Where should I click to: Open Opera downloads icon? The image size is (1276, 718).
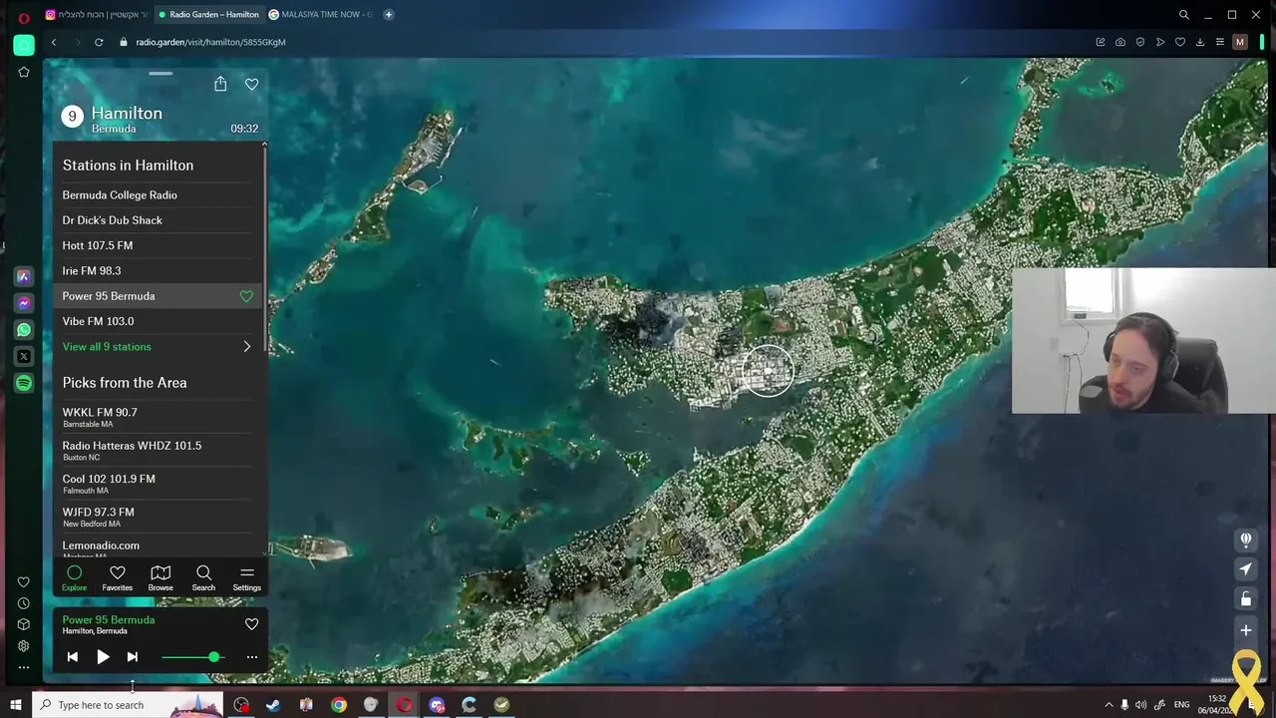(1200, 42)
